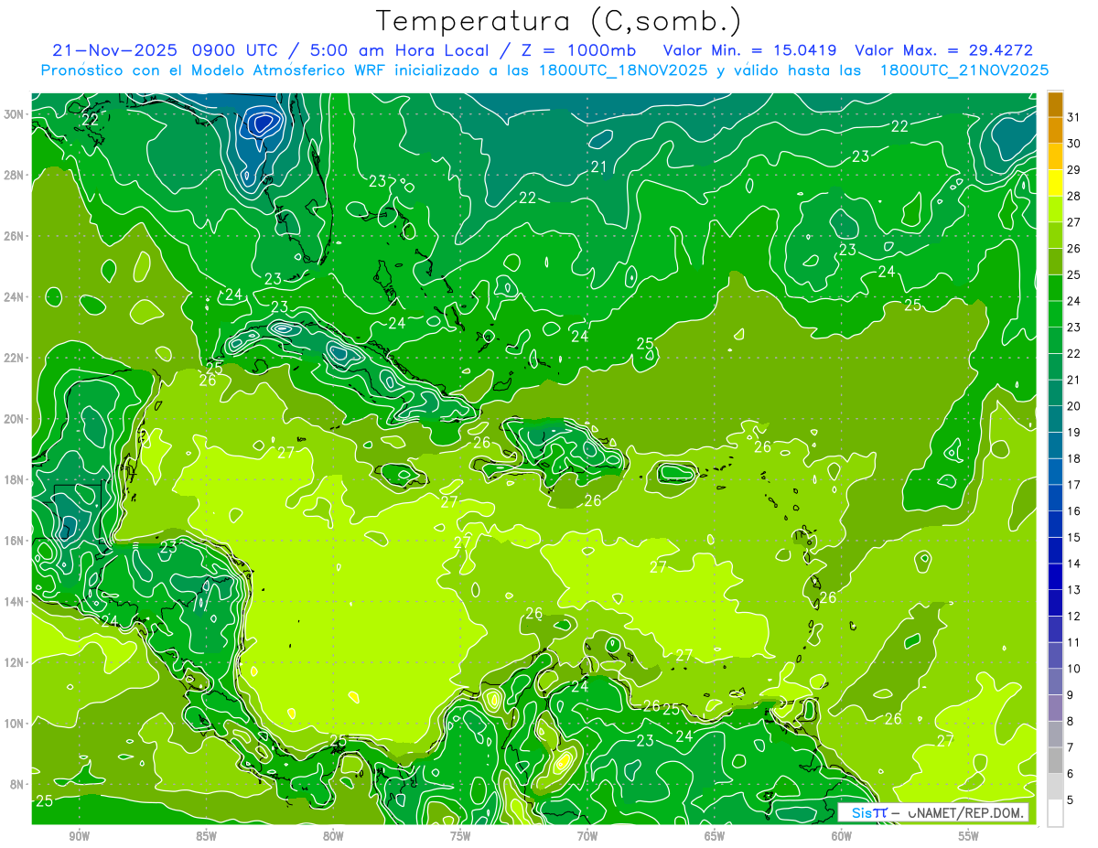Pick the dark blue swatch between 13 and 14
Image resolution: width=1098 pixels, height=848 pixels.
[1055, 577]
